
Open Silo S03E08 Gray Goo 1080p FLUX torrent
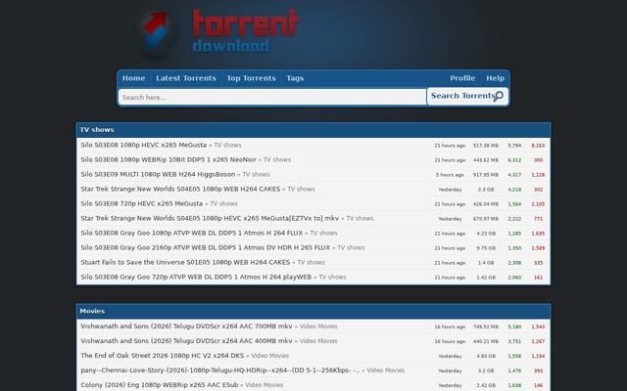click(x=192, y=233)
